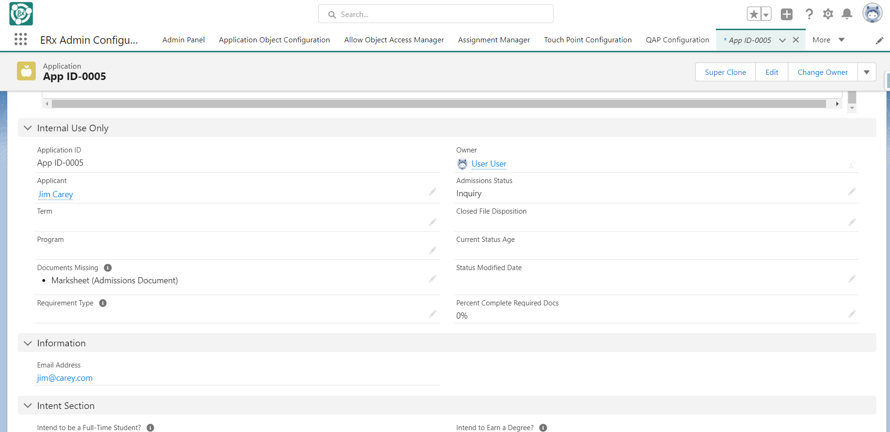890x432 pixels.
Task: Click the Help question mark icon
Action: point(809,14)
